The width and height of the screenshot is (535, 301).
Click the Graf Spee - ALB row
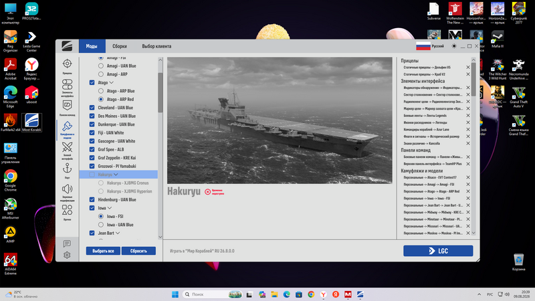[118, 149]
